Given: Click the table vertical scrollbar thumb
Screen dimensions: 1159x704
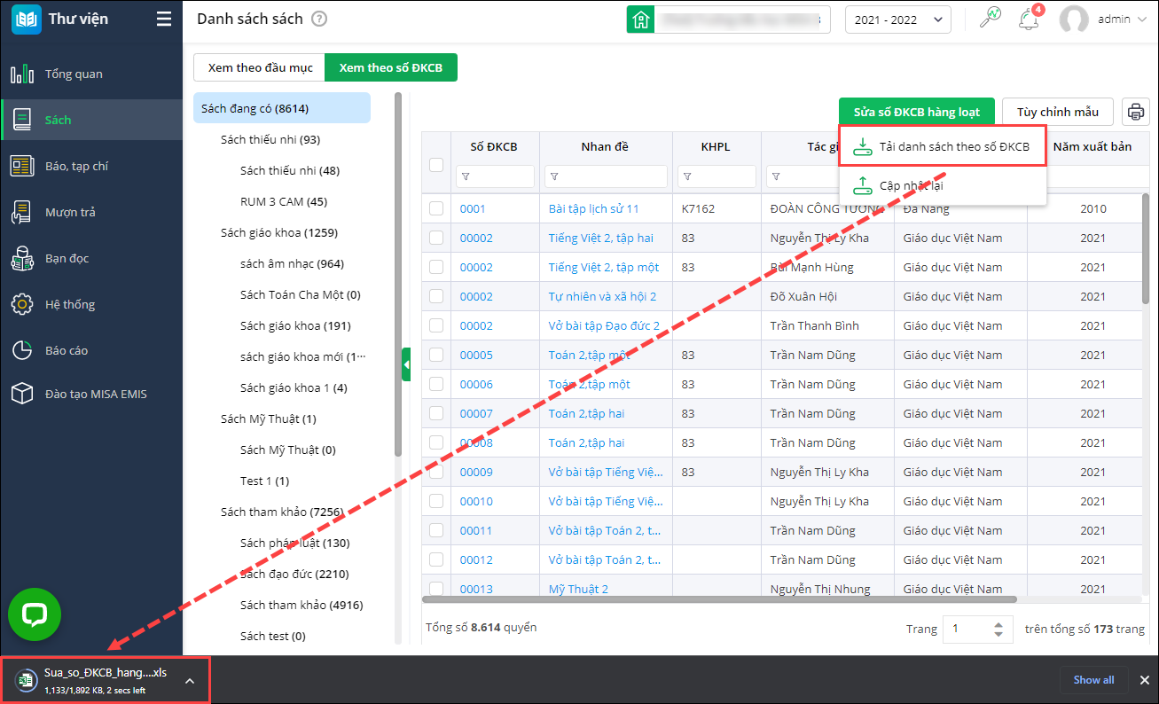Looking at the screenshot, I should tap(1146, 248).
